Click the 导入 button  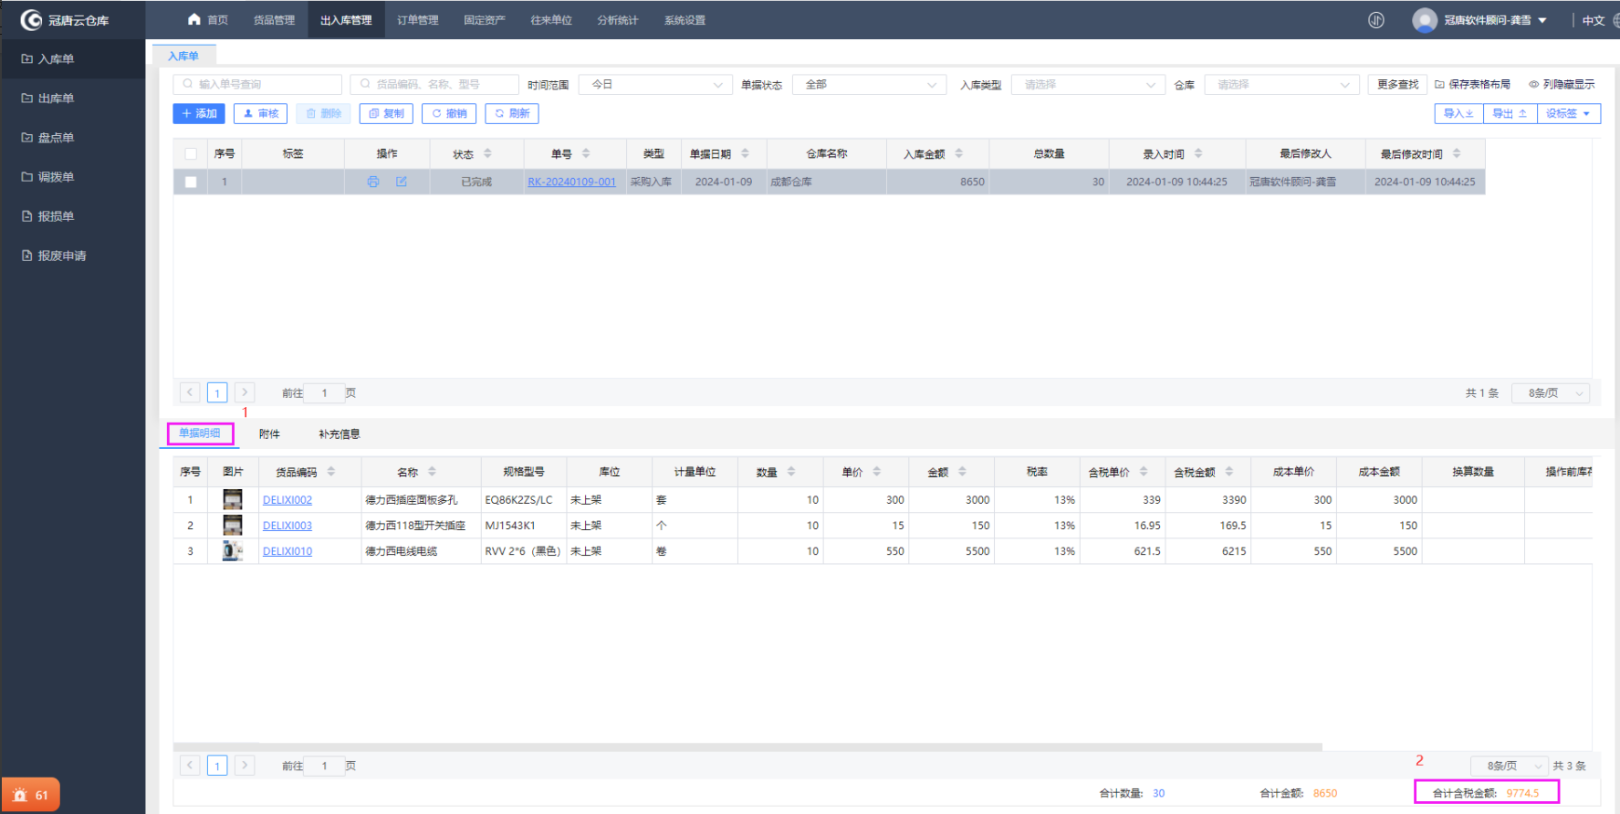1458,113
